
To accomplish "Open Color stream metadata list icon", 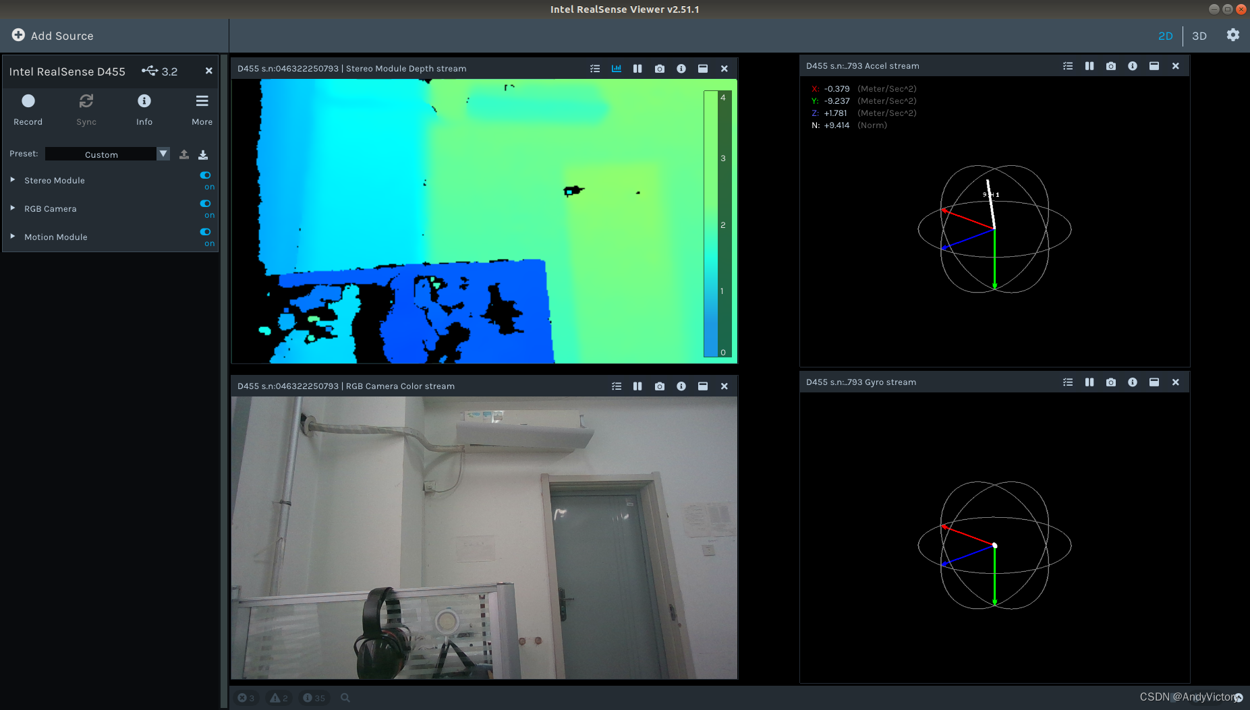I will (x=617, y=386).
